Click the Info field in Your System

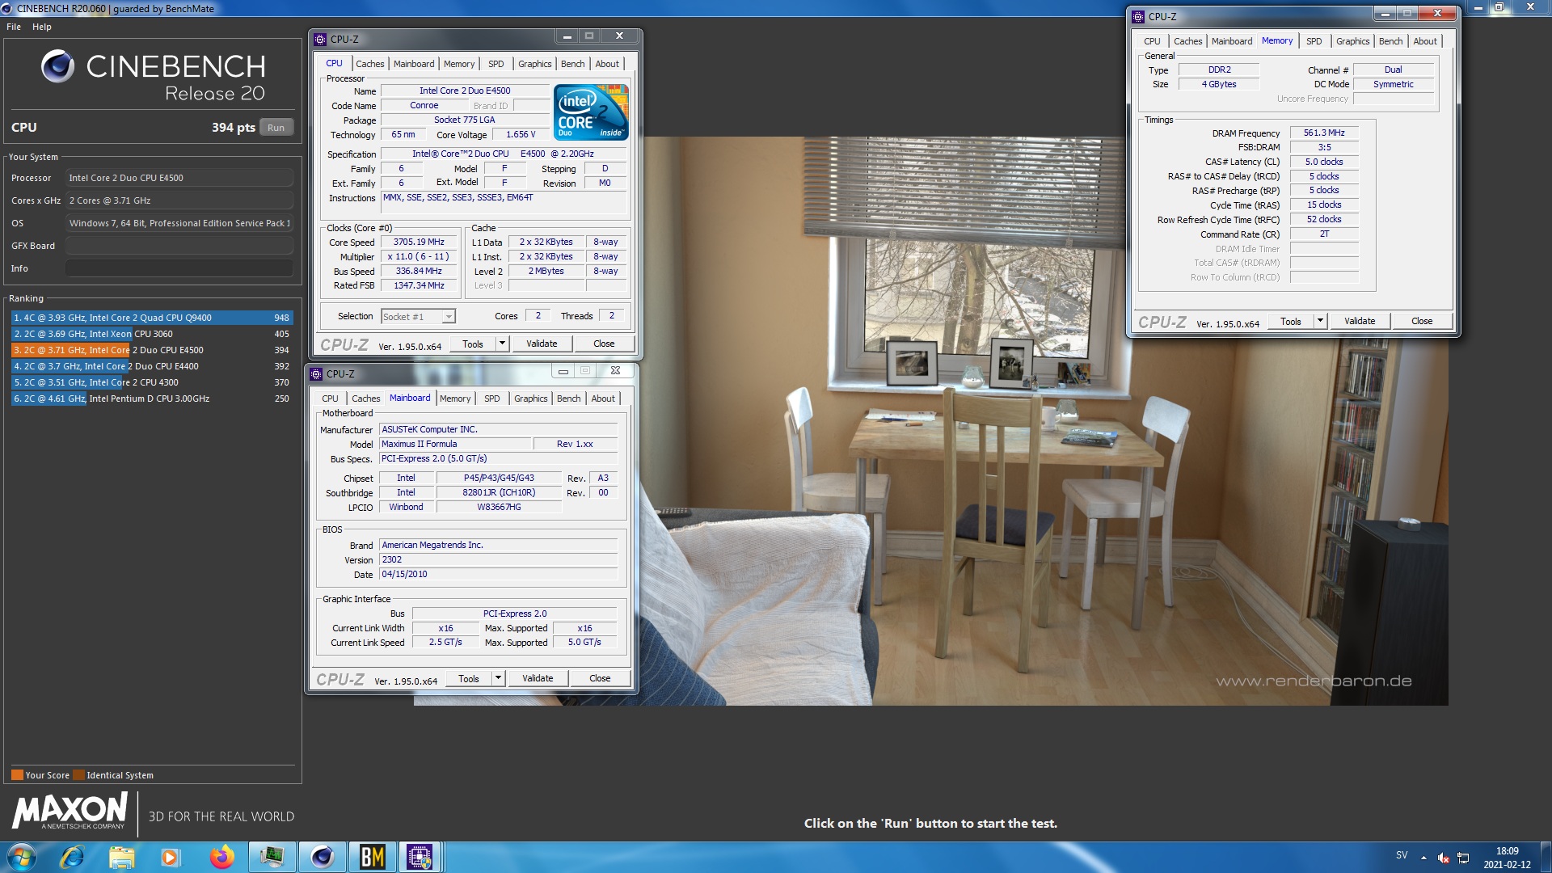pos(179,268)
